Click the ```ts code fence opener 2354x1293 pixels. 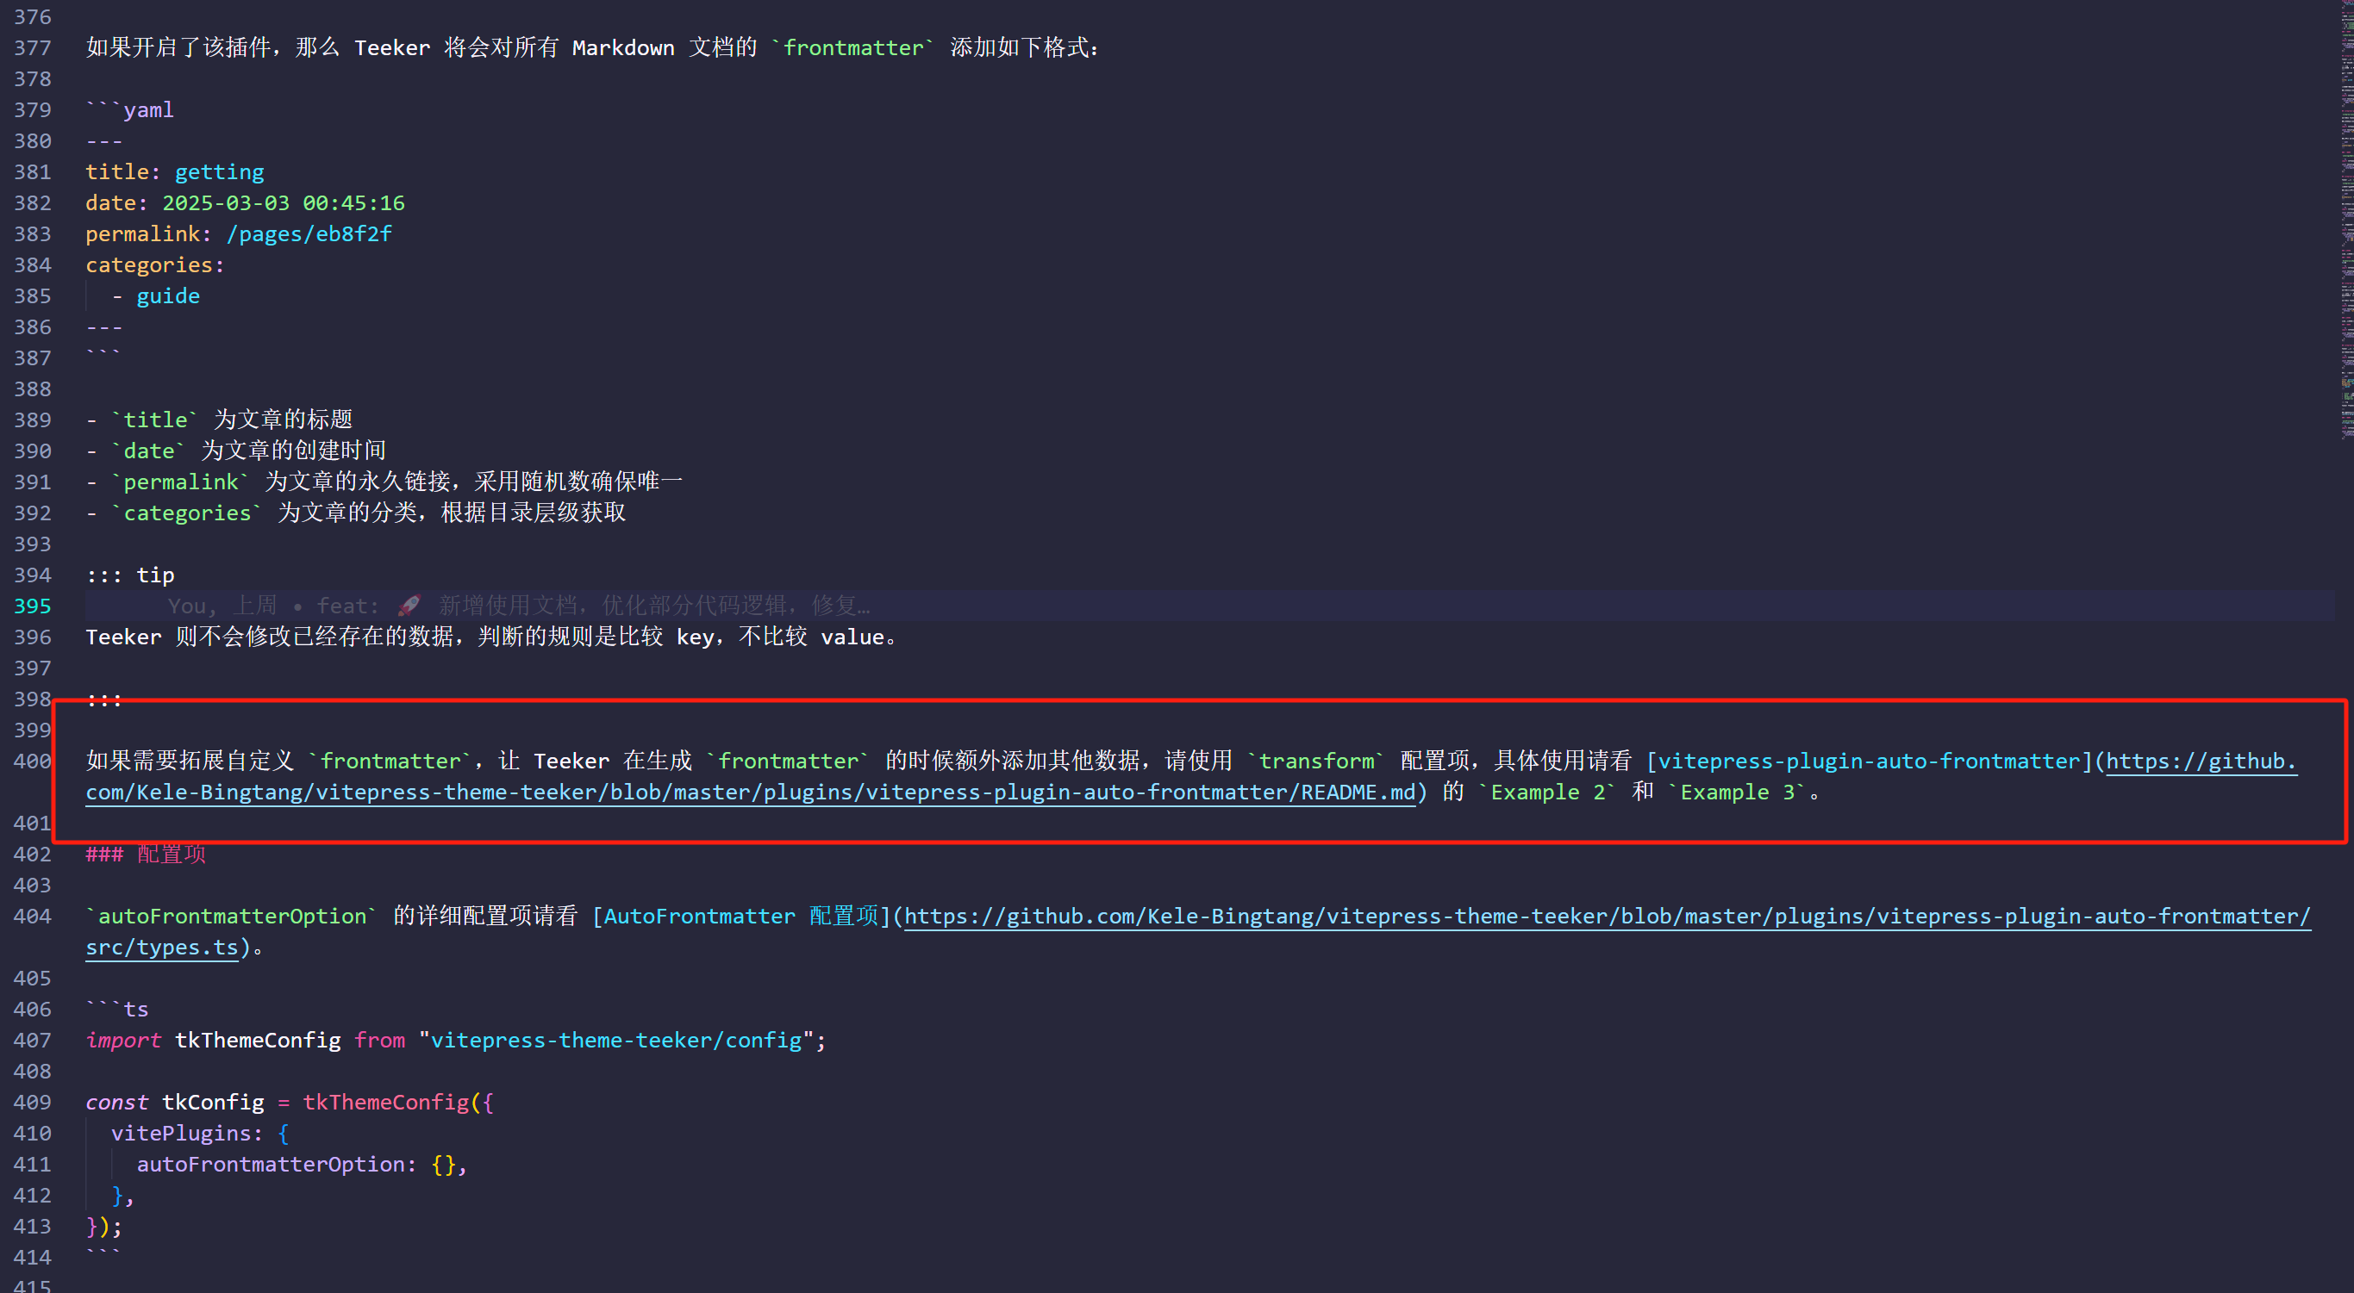117,1009
